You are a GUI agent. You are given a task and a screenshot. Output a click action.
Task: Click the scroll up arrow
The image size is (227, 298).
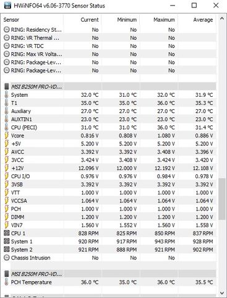[x=222, y=19]
